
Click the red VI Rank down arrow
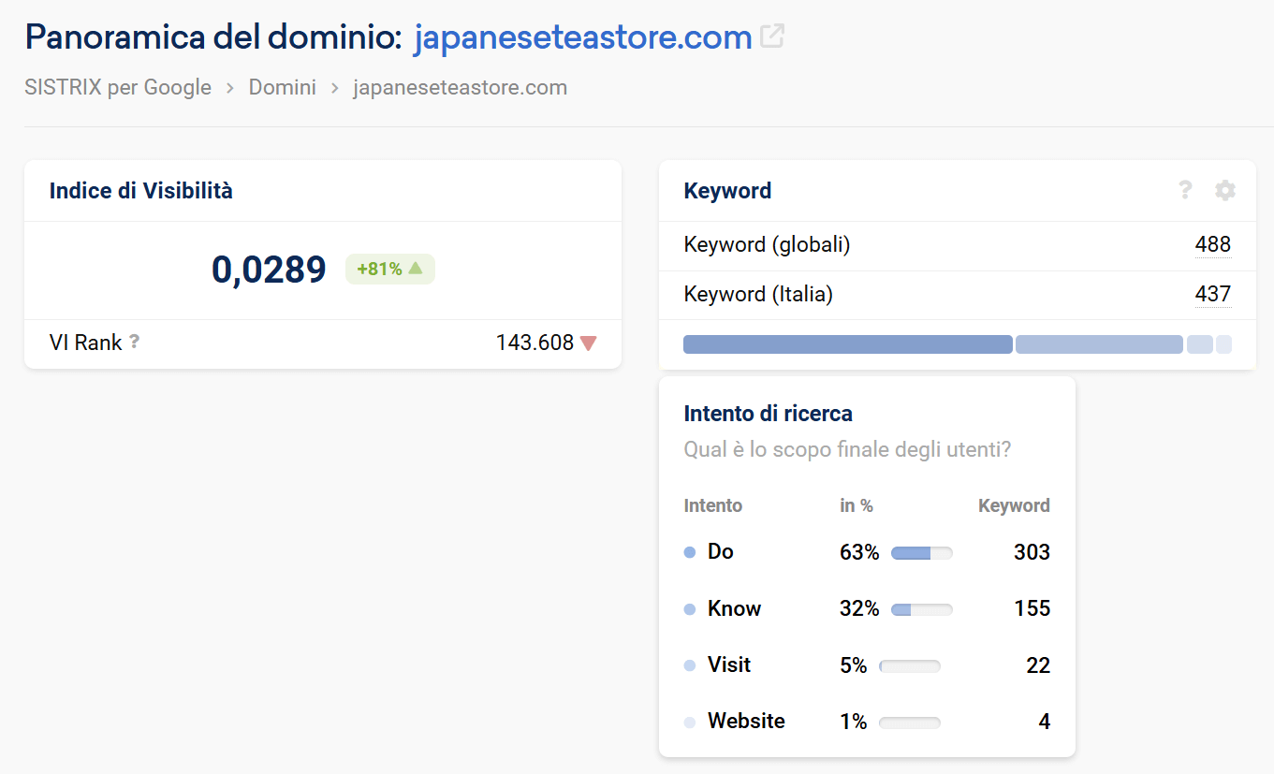tap(588, 343)
